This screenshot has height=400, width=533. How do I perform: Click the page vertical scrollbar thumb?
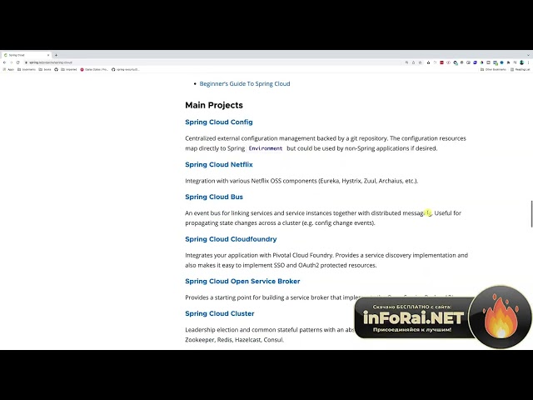tap(531, 214)
